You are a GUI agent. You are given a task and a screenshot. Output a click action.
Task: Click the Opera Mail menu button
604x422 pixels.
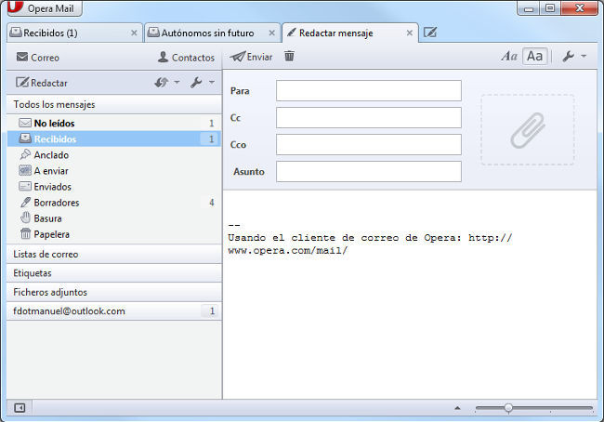pyautogui.click(x=45, y=7)
